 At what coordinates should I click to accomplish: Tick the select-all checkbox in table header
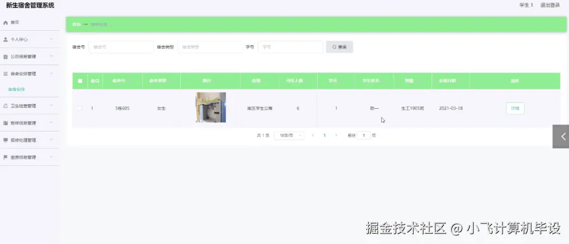pyautogui.click(x=80, y=81)
